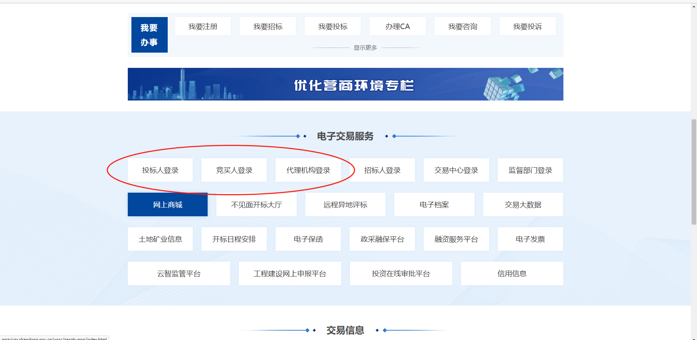Open the 云智监管平台 service

[x=179, y=273]
